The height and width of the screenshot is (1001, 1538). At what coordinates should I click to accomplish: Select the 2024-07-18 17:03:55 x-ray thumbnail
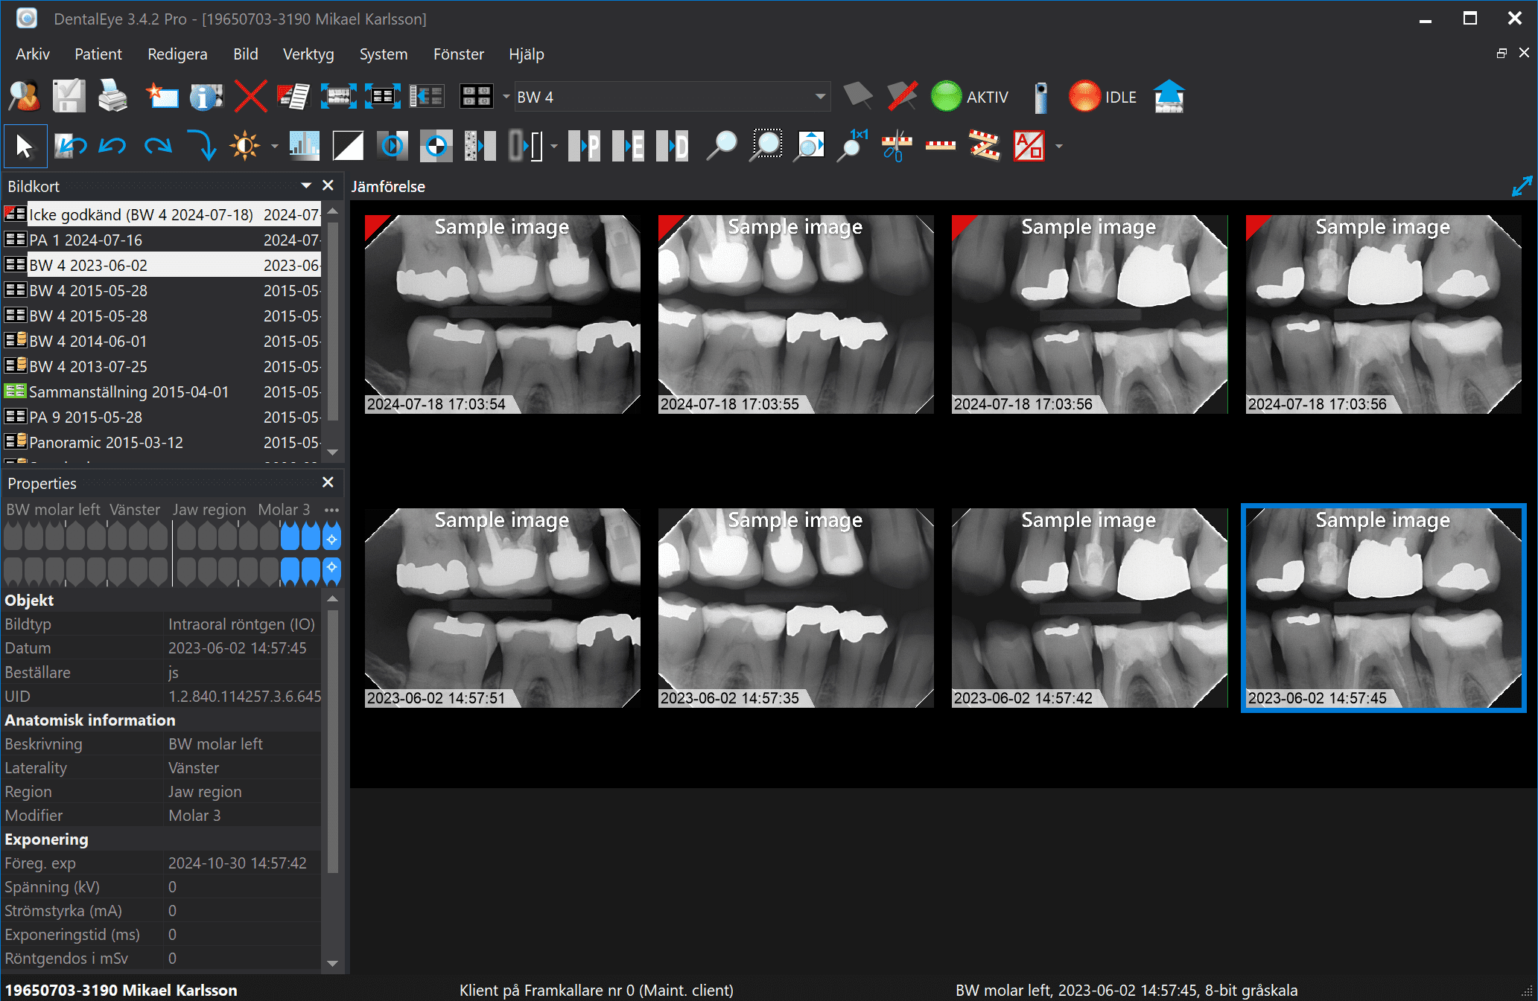point(795,314)
